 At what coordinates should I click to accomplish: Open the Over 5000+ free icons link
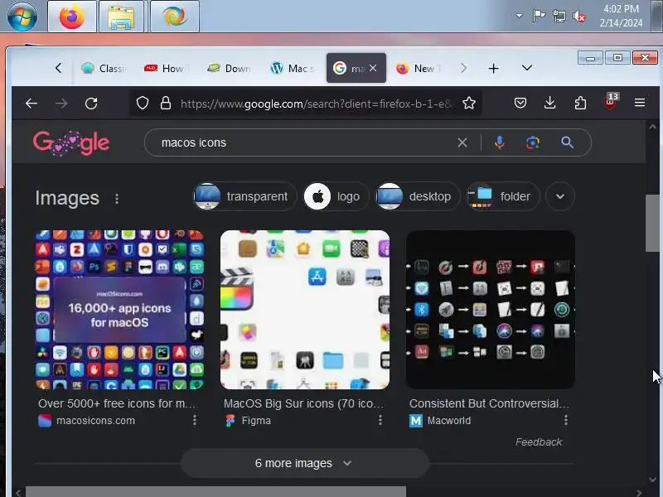(x=118, y=403)
